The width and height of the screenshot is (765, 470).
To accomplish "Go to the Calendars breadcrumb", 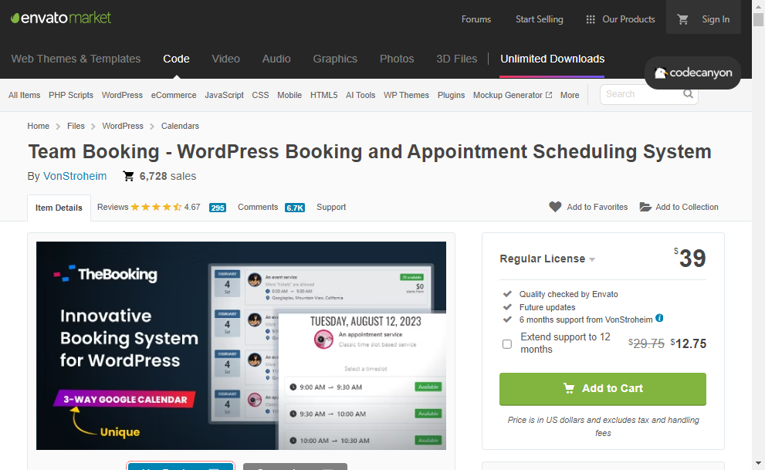I will pyautogui.click(x=180, y=126).
